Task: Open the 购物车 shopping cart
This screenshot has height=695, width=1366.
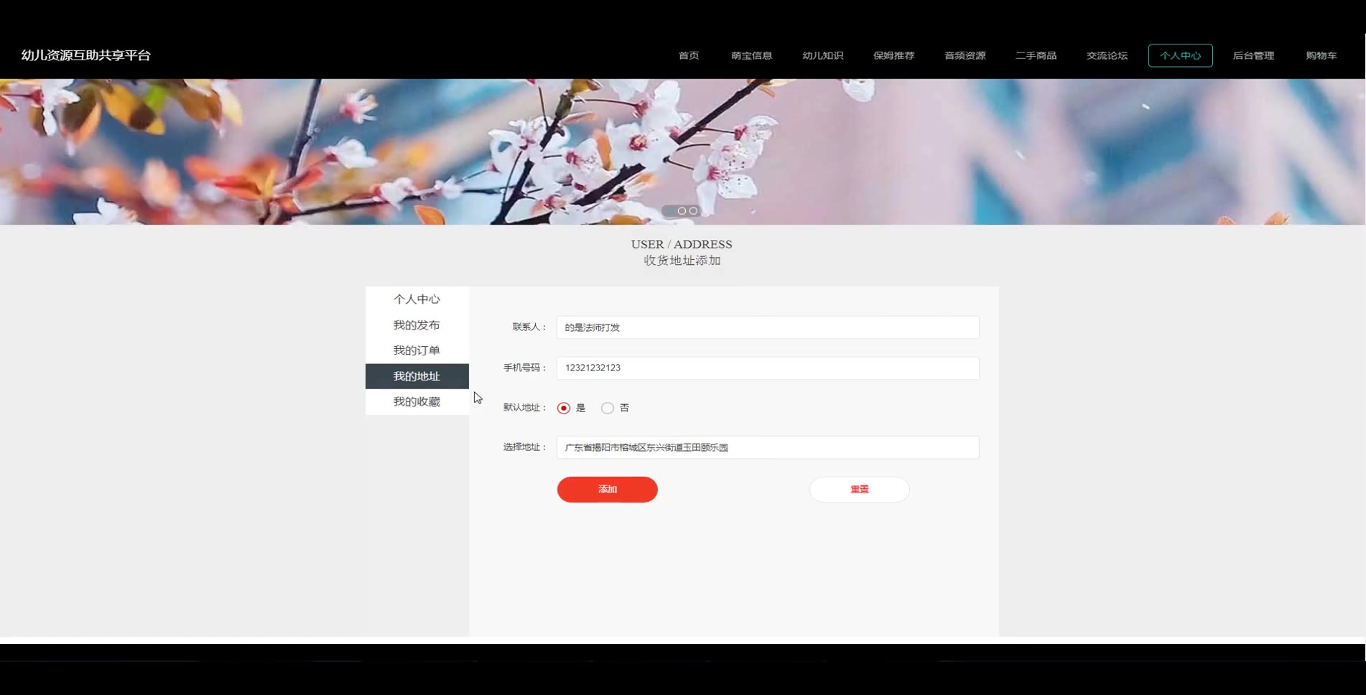Action: pyautogui.click(x=1321, y=55)
